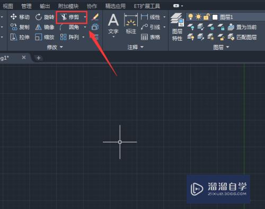Click the Layer Isolate icon
This screenshot has height=209, width=265.
(x=201, y=27)
